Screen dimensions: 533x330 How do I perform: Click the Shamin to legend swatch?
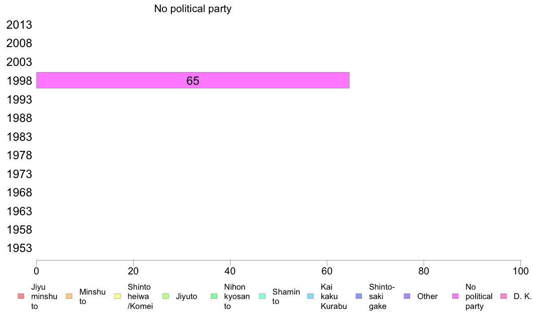pos(262,296)
